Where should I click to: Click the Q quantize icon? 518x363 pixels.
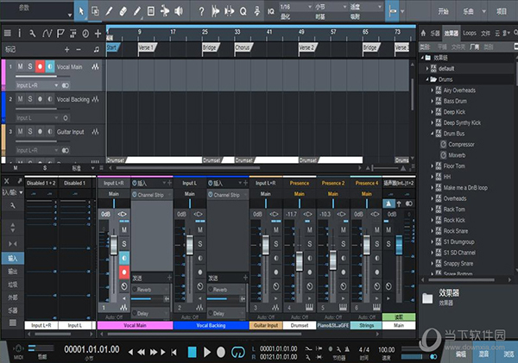point(243,11)
